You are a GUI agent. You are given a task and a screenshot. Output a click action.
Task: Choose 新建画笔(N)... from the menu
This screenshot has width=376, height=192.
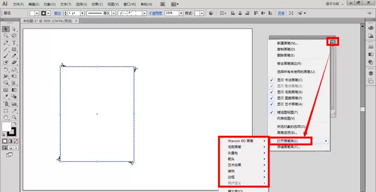coord(287,43)
